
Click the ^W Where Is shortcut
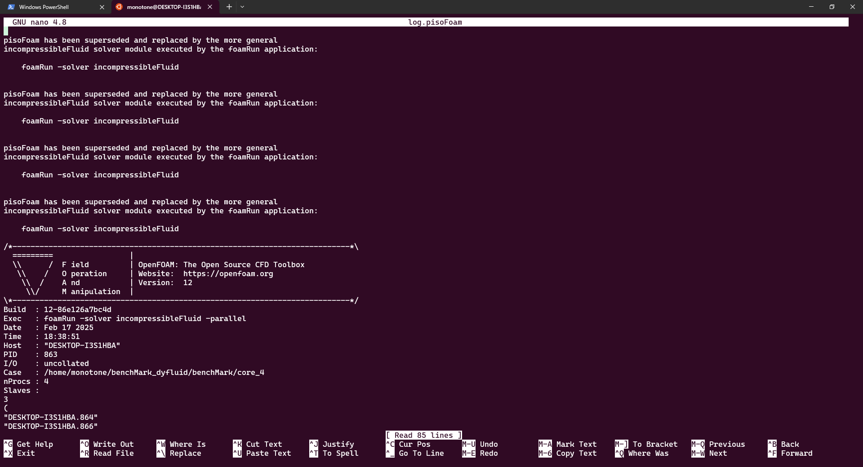tap(181, 444)
